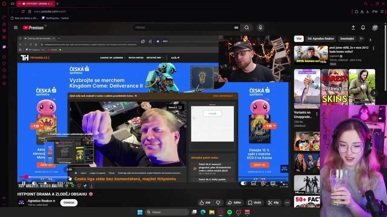Screen dimensions: 387x217
Task: Open Twitch in Opera sidebar
Action: click(x=4, y=47)
